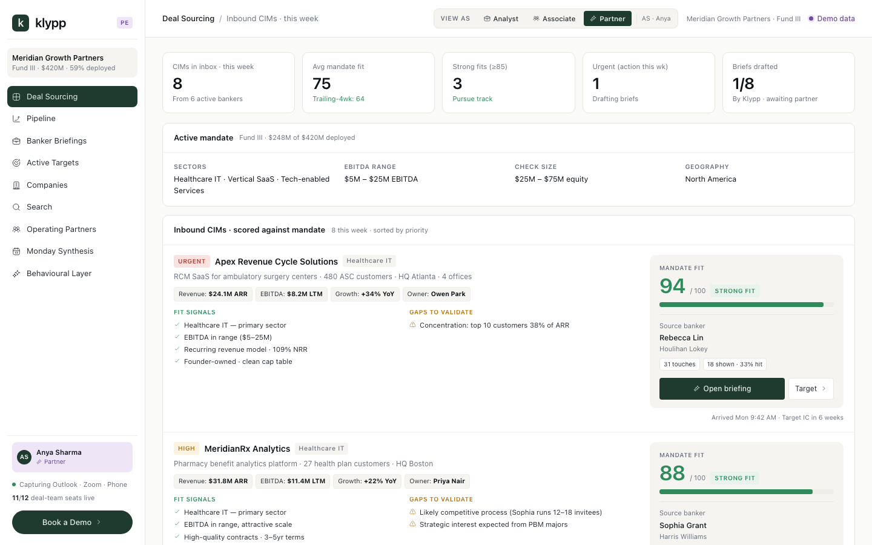872x545 pixels.
Task: Click the Pursue track text
Action: click(x=472, y=99)
